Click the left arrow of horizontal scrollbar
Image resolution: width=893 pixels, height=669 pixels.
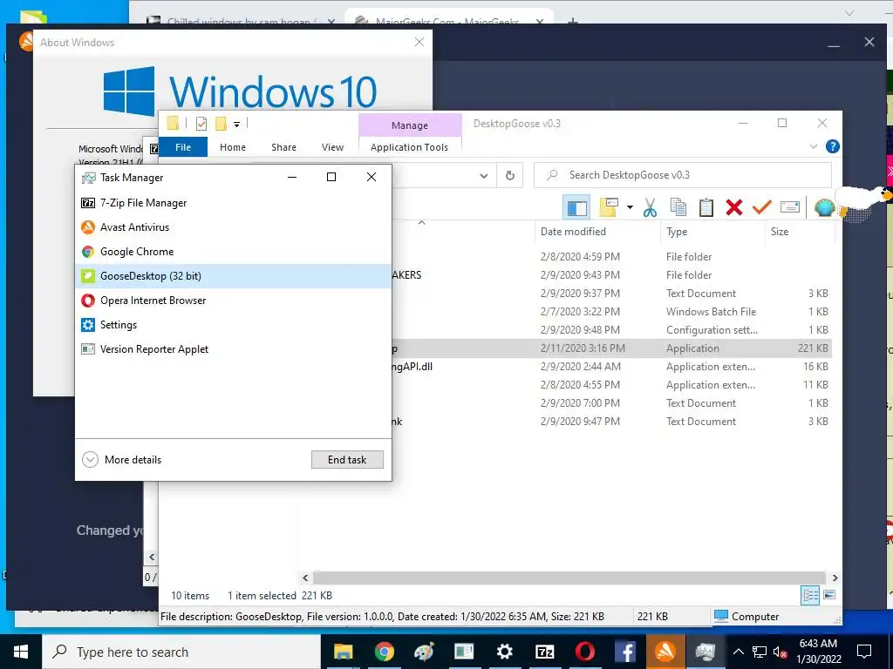pos(305,578)
